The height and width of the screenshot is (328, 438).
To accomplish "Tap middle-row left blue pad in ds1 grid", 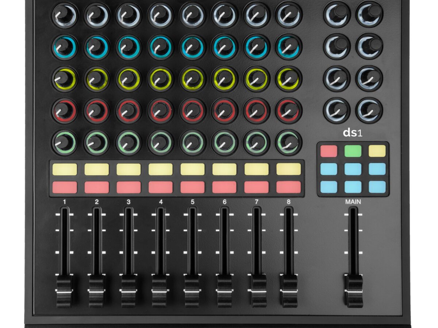I will [x=329, y=169].
